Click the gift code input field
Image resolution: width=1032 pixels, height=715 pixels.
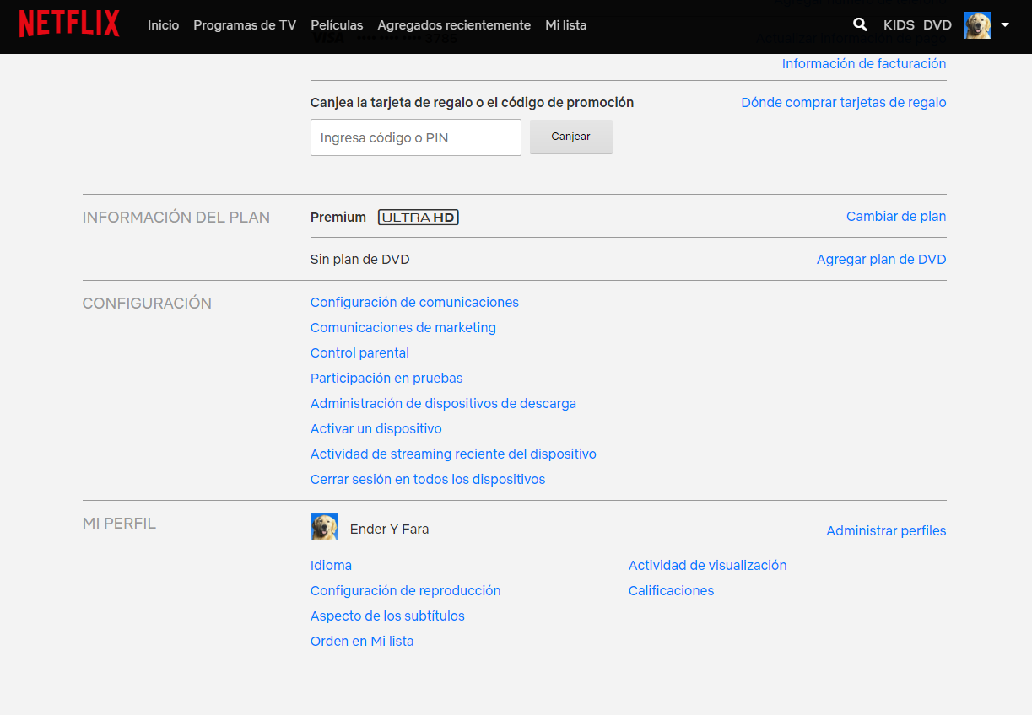(x=415, y=137)
